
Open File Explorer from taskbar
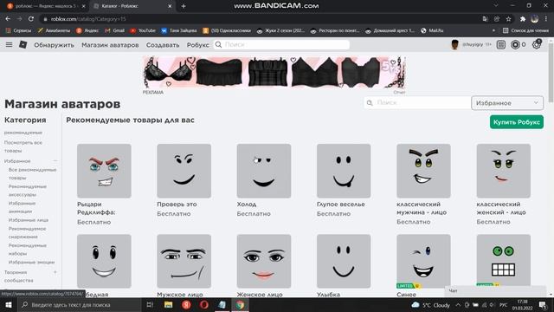coord(169,304)
